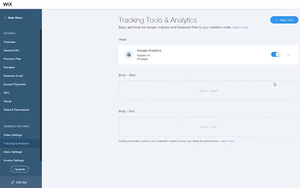The width and height of the screenshot is (300, 188).
Task: Click the New Tool button
Action: (284, 20)
